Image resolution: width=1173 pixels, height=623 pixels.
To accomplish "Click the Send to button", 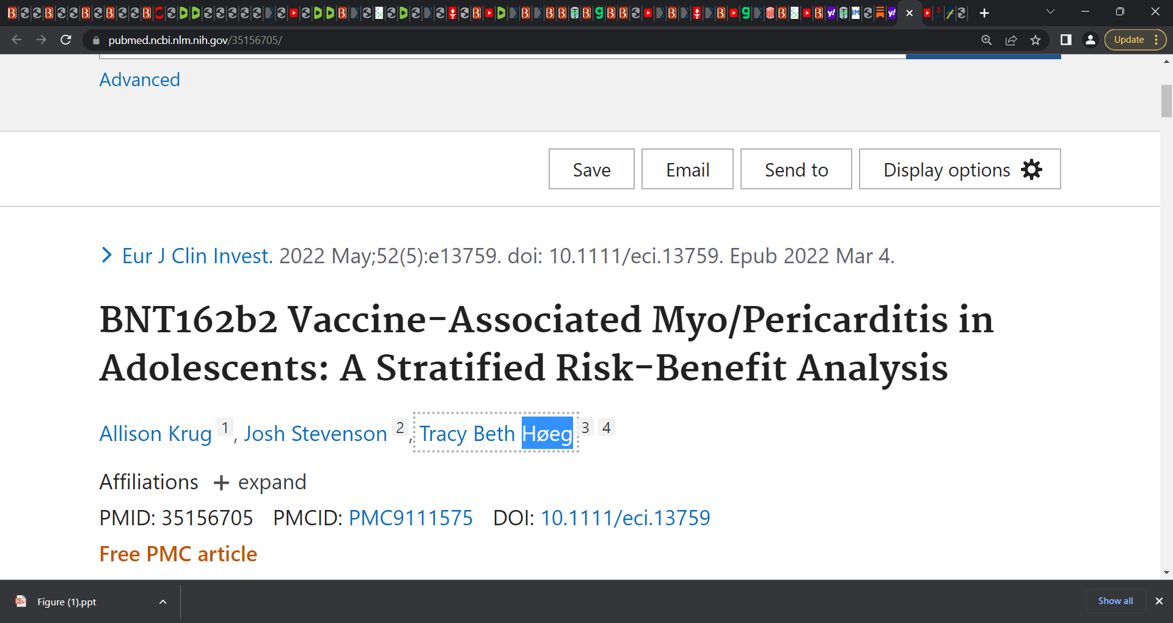I will click(796, 169).
